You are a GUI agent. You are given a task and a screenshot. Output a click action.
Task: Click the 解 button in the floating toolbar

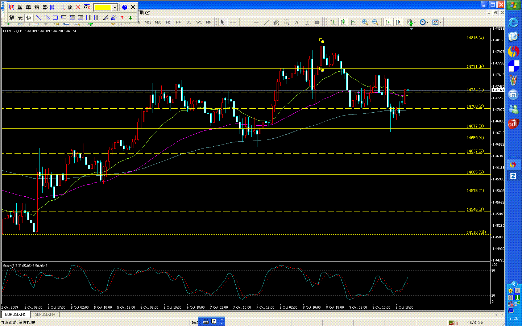[12, 17]
